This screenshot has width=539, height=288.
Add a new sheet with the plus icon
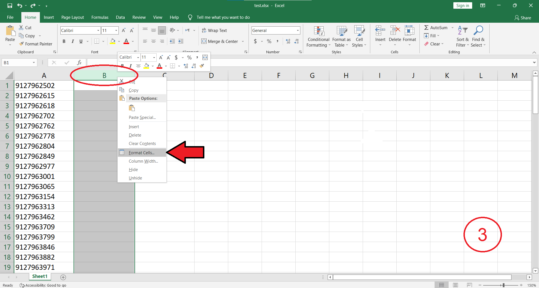[63, 277]
